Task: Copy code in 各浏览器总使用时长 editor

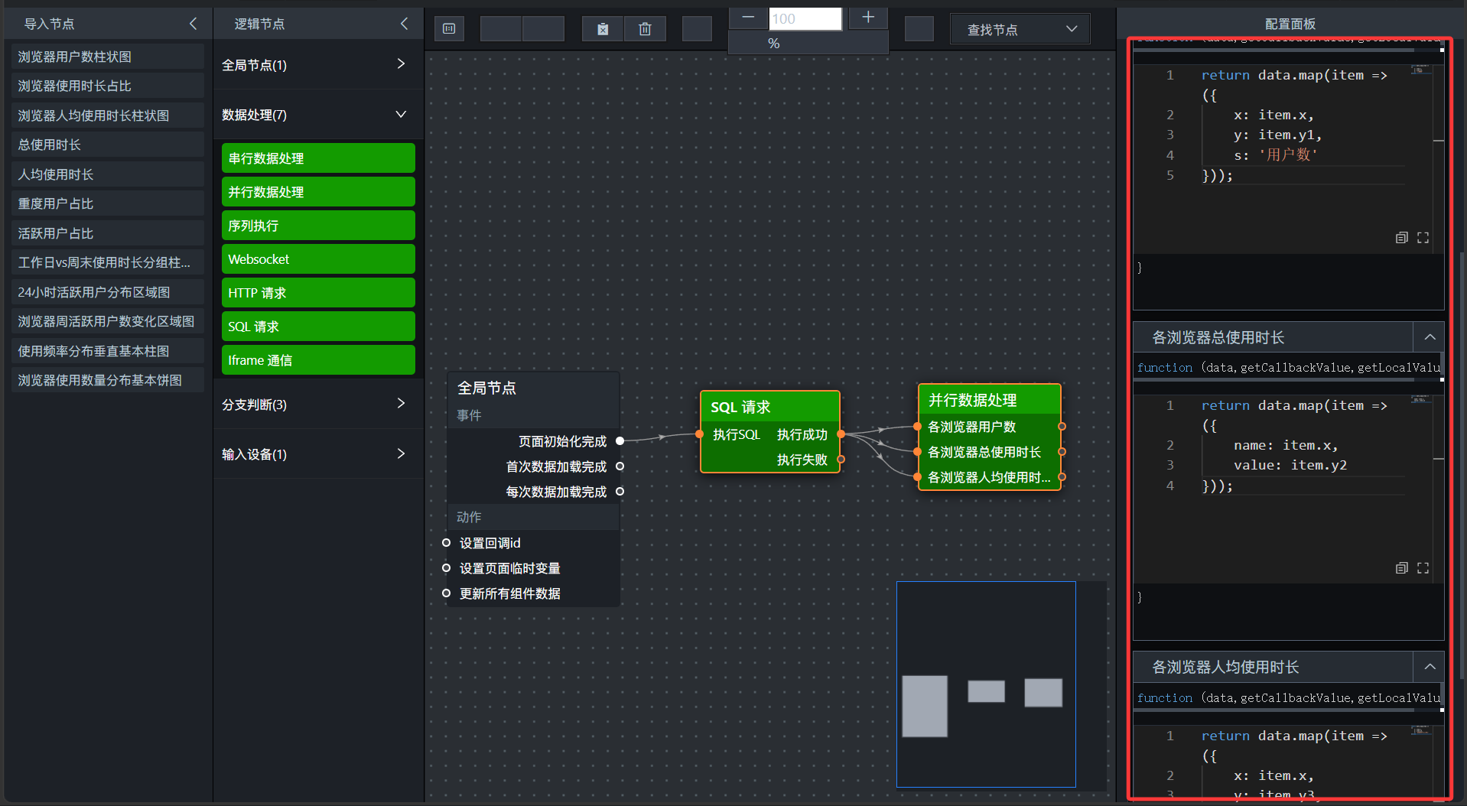Action: click(x=1401, y=568)
